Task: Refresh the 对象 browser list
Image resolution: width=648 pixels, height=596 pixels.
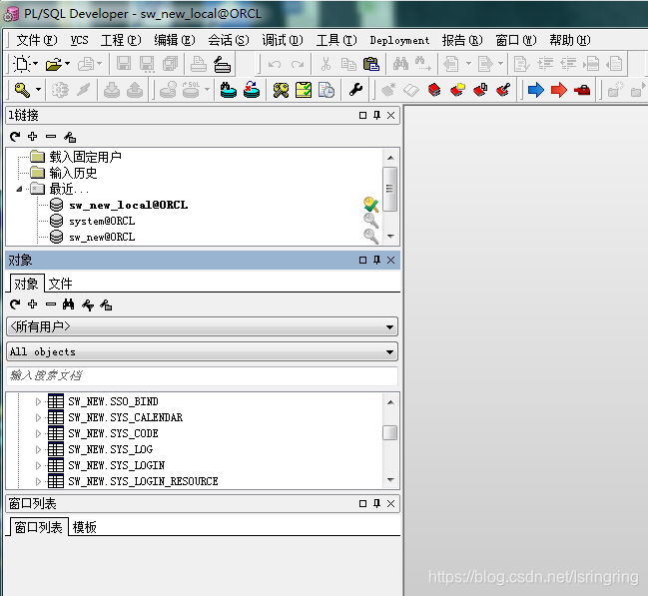Action: click(x=15, y=304)
